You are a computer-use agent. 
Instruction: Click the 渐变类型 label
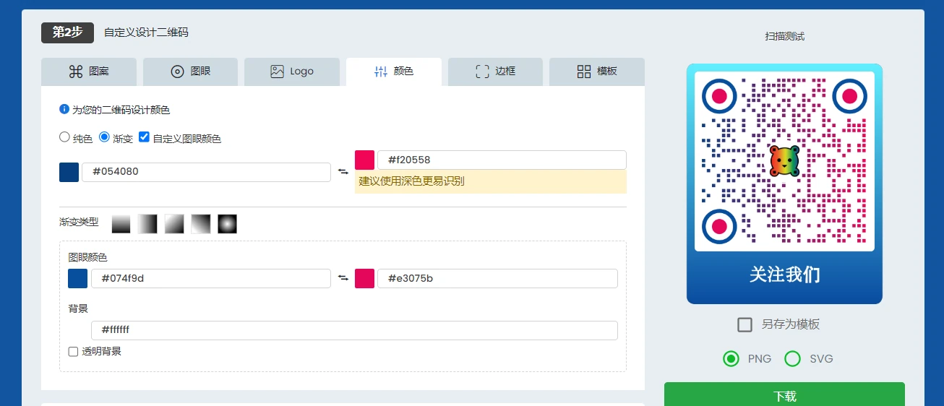click(79, 222)
